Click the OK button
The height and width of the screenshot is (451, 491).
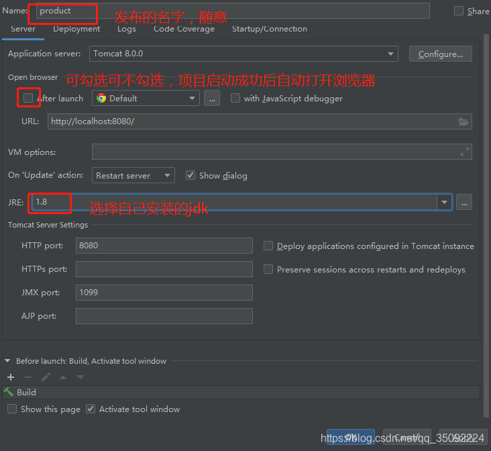350,437
